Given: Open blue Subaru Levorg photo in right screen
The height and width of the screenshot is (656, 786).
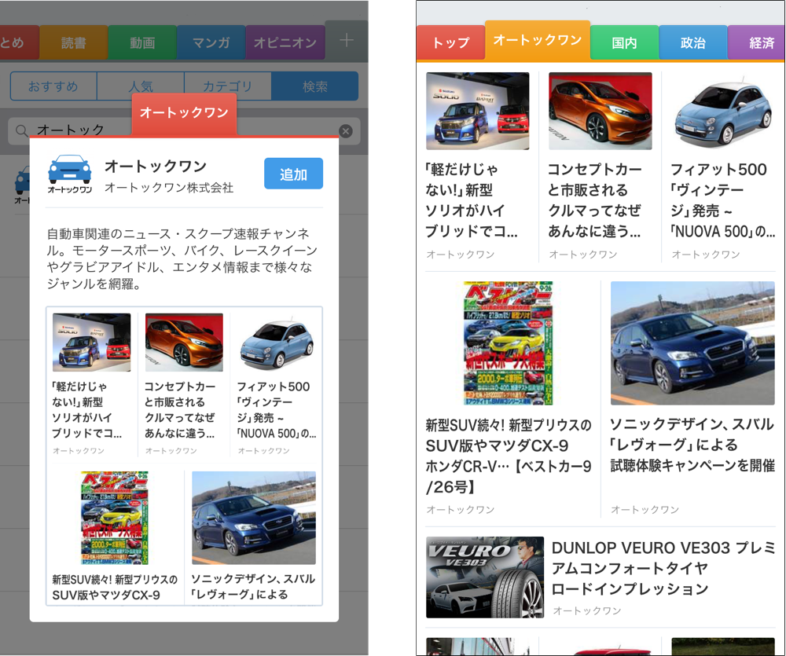Looking at the screenshot, I should pos(692,343).
